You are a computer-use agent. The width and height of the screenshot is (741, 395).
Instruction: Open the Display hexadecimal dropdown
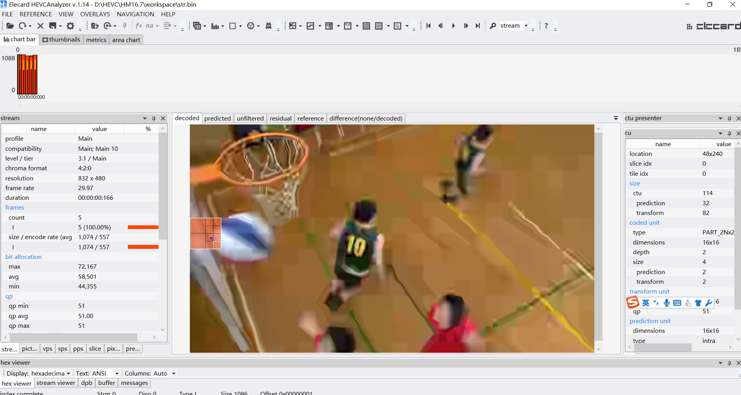(x=68, y=374)
